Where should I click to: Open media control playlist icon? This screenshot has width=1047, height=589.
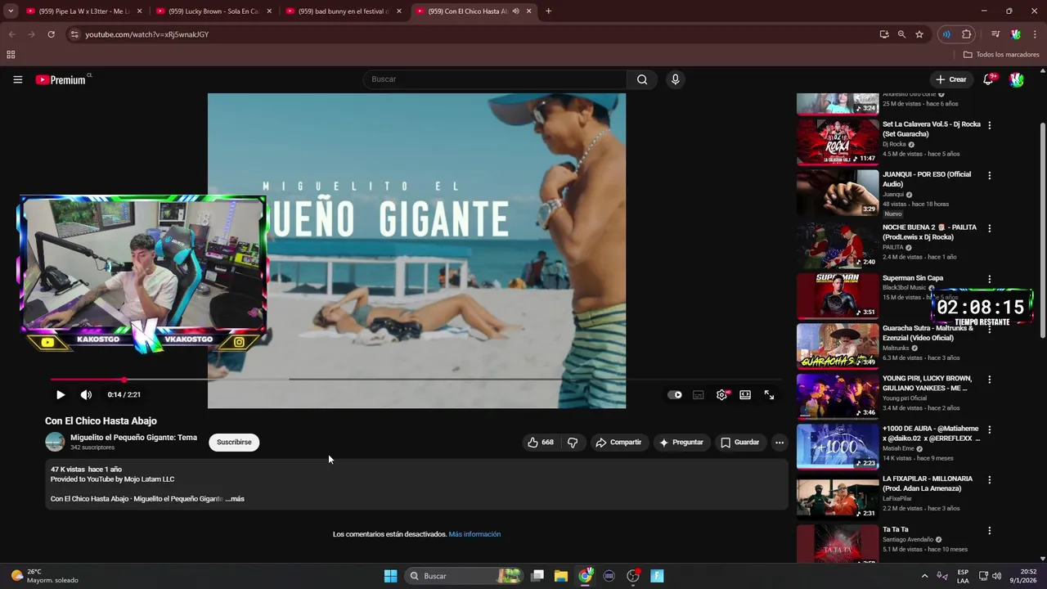click(x=995, y=34)
